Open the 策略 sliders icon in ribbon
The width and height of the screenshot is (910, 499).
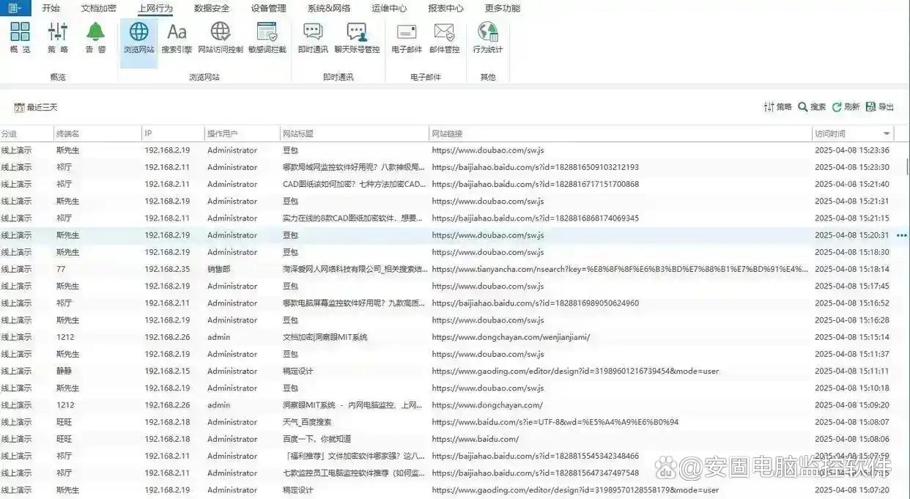click(58, 37)
